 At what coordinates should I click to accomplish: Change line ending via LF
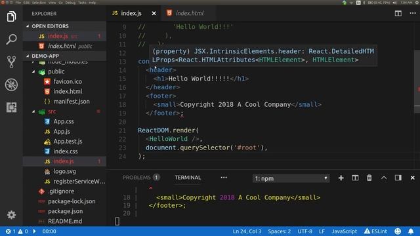pos(322,231)
